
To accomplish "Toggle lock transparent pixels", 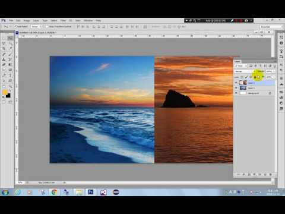I will click(242, 77).
